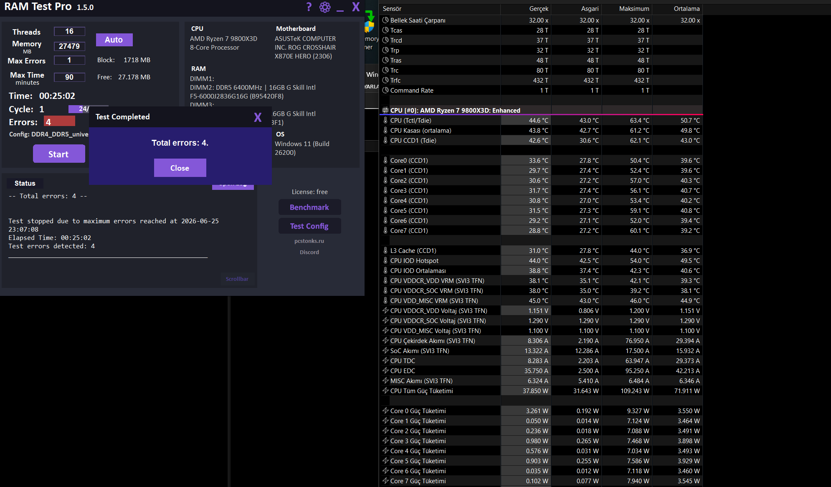This screenshot has height=487, width=831.
Task: Click the Core0 (CCD1) thermometer icon
Action: coord(385,160)
